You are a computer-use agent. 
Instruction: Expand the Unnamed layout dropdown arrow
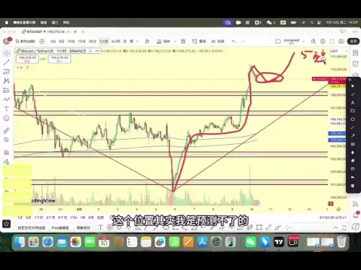(x=303, y=41)
